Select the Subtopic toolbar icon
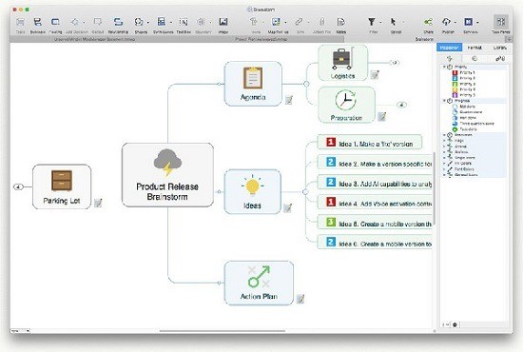 38,25
